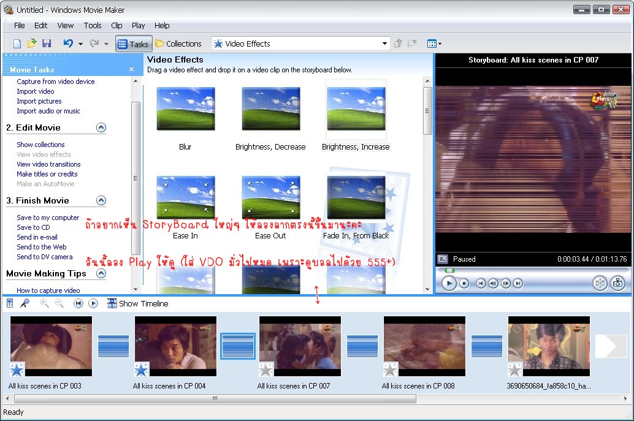Image resolution: width=634 pixels, height=421 pixels.
Task: Save project using the floppy disk icon
Action: click(x=47, y=44)
